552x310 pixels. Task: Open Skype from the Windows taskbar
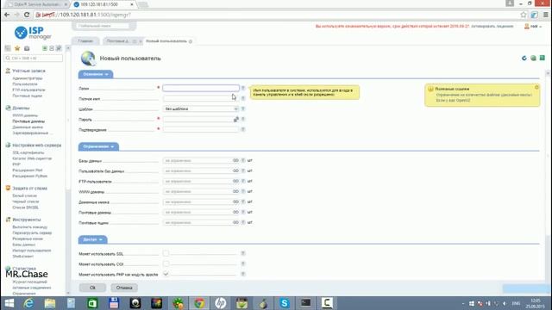pyautogui.click(x=285, y=303)
